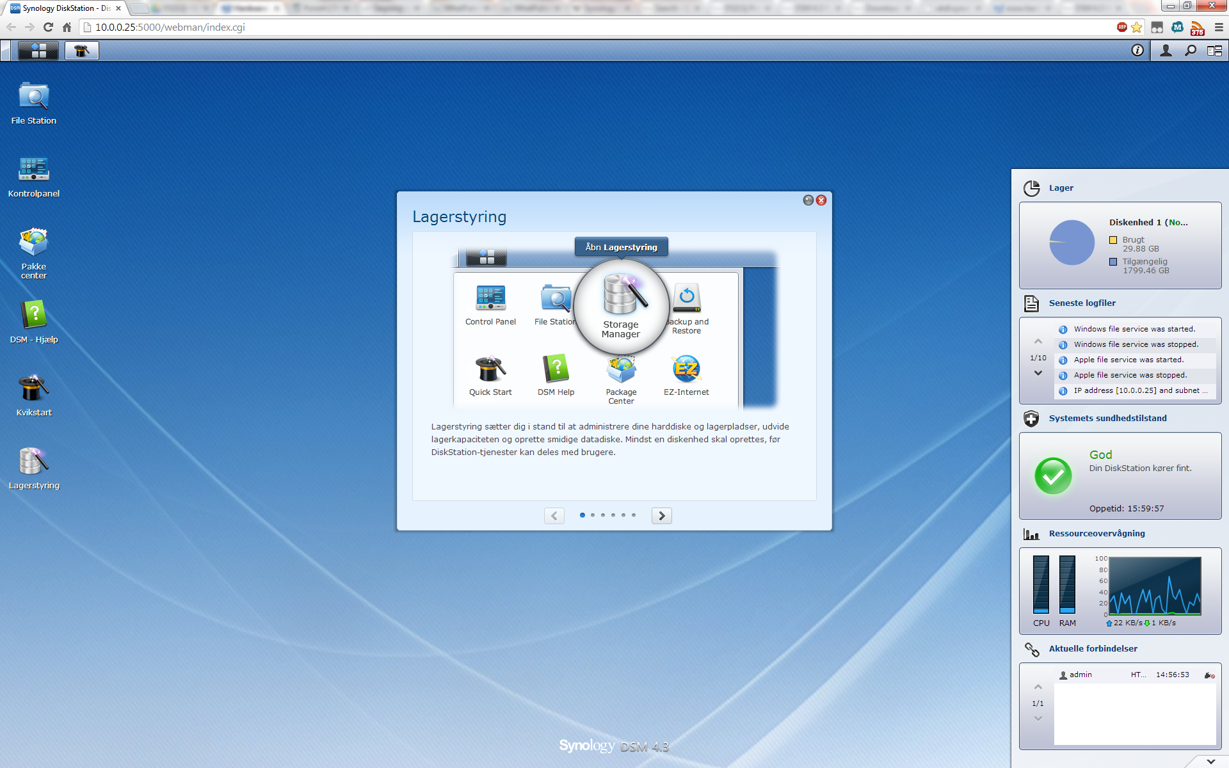Image resolution: width=1229 pixels, height=768 pixels.
Task: Minimize the Lagerstyring Quick Start dialog
Action: click(808, 200)
